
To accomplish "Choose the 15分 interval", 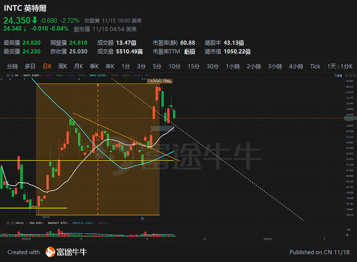I will point(194,66).
